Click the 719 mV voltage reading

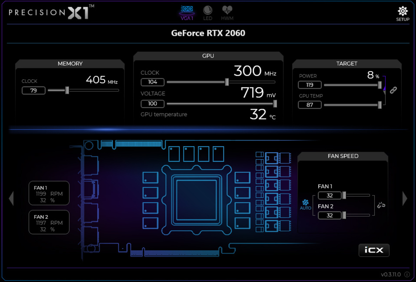[x=258, y=93]
